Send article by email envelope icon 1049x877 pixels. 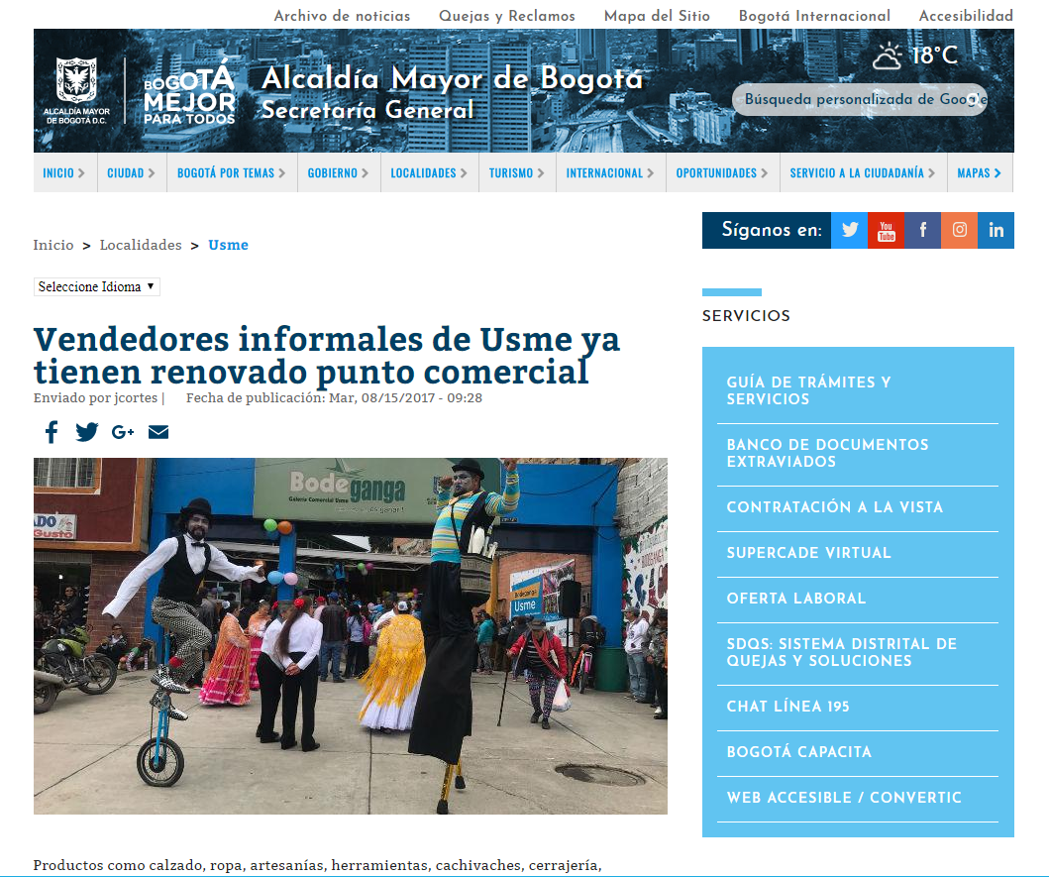[158, 432]
